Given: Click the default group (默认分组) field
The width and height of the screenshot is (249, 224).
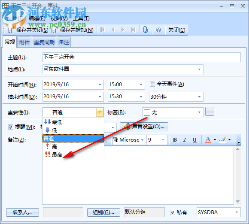Looking at the screenshot, I should click(144, 212).
